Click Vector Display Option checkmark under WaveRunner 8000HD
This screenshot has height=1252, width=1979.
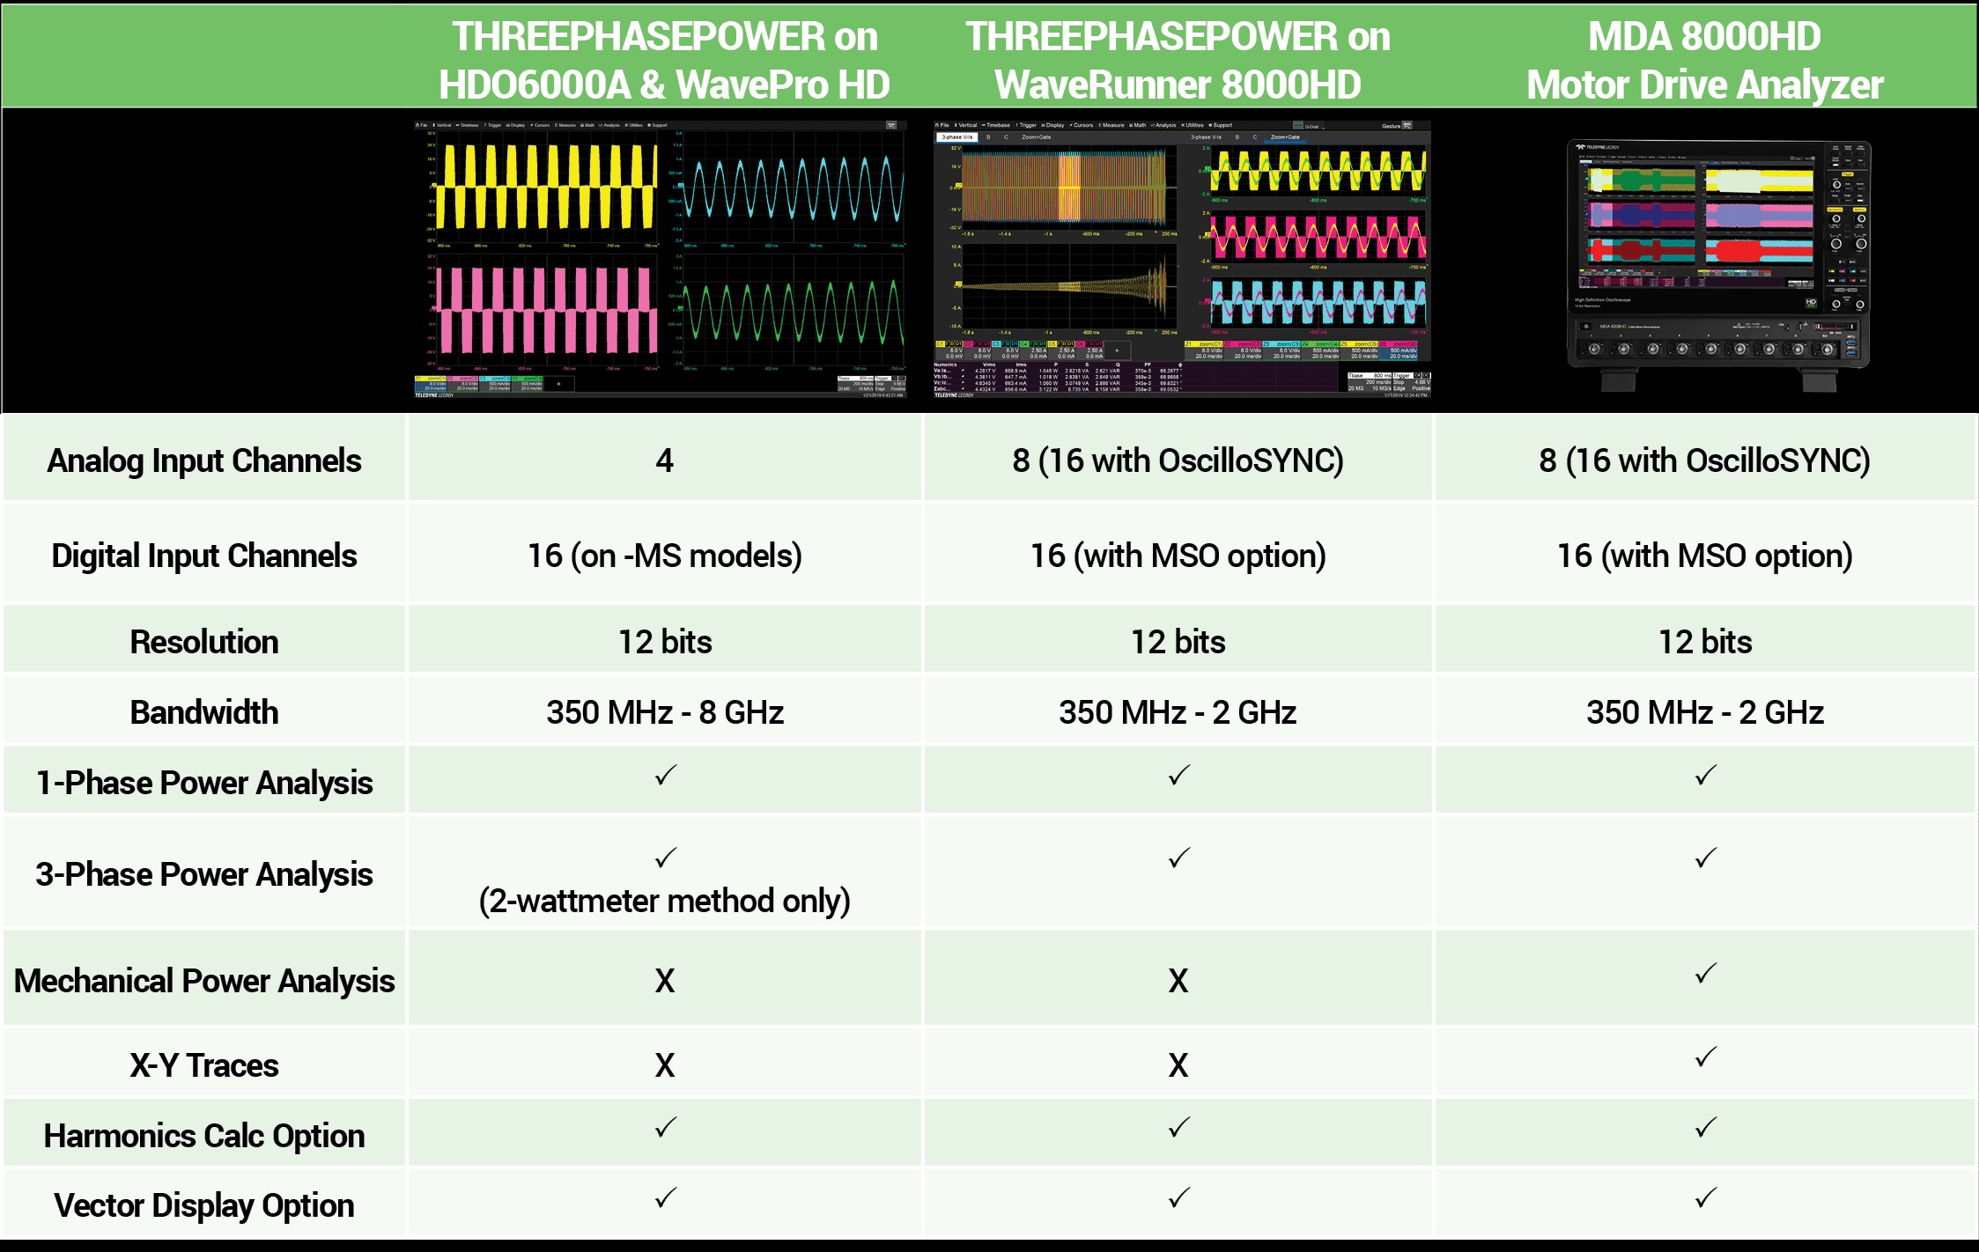pyautogui.click(x=1178, y=1197)
